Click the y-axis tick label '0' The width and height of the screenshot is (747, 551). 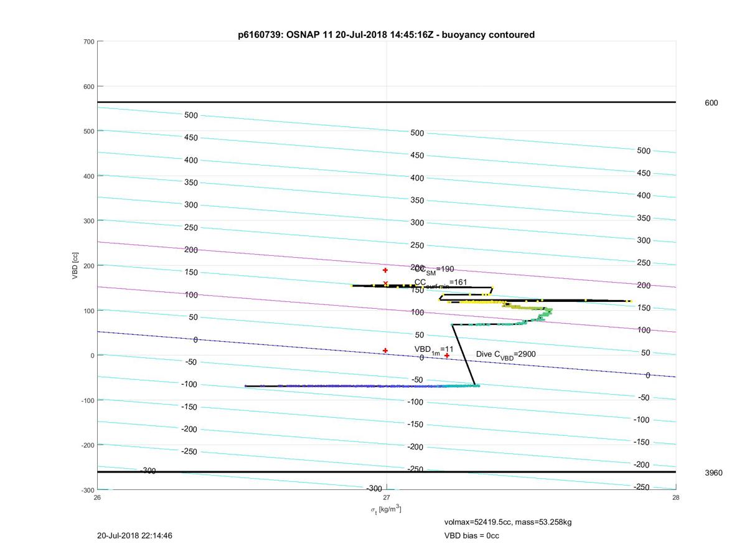click(92, 356)
